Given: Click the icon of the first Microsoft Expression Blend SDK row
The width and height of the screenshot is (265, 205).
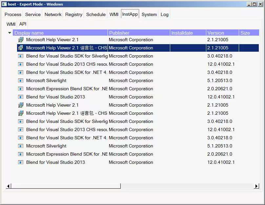Looking at the screenshot, I should [x=21, y=89].
